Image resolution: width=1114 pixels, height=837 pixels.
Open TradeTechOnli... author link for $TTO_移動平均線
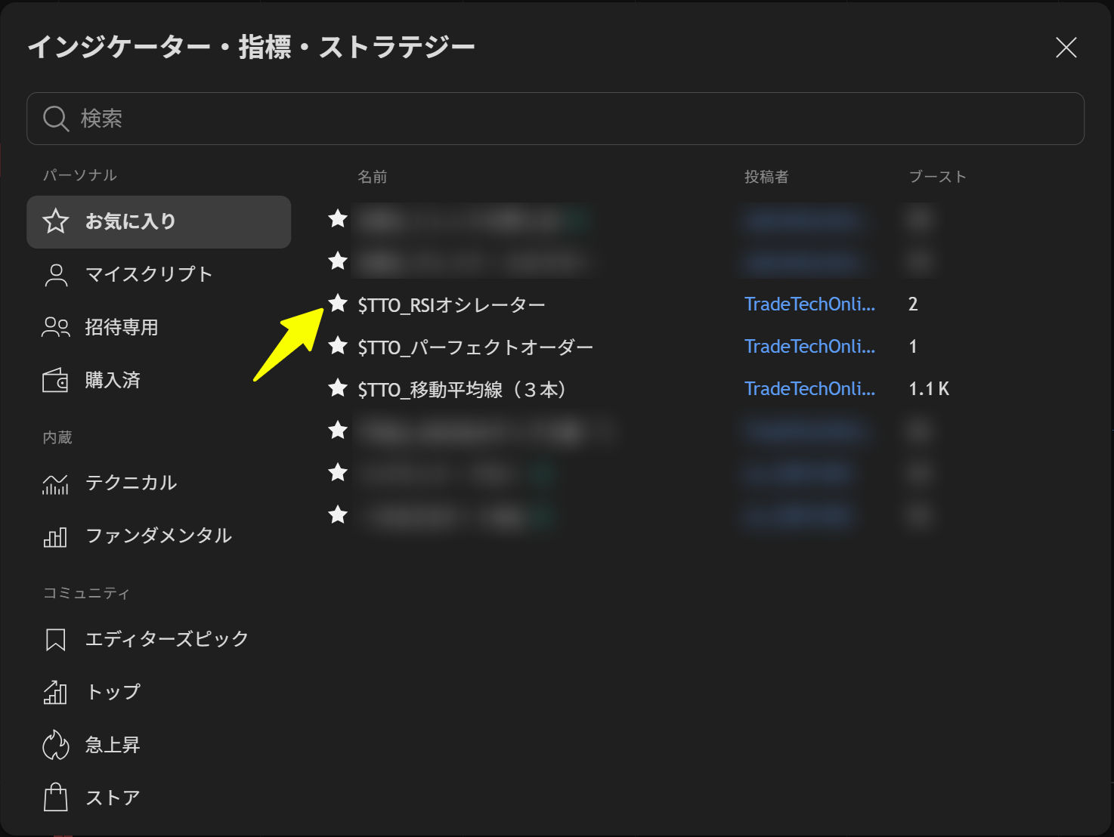(809, 388)
